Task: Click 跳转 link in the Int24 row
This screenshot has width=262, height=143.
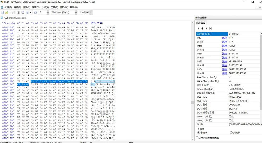Action: 225,54
